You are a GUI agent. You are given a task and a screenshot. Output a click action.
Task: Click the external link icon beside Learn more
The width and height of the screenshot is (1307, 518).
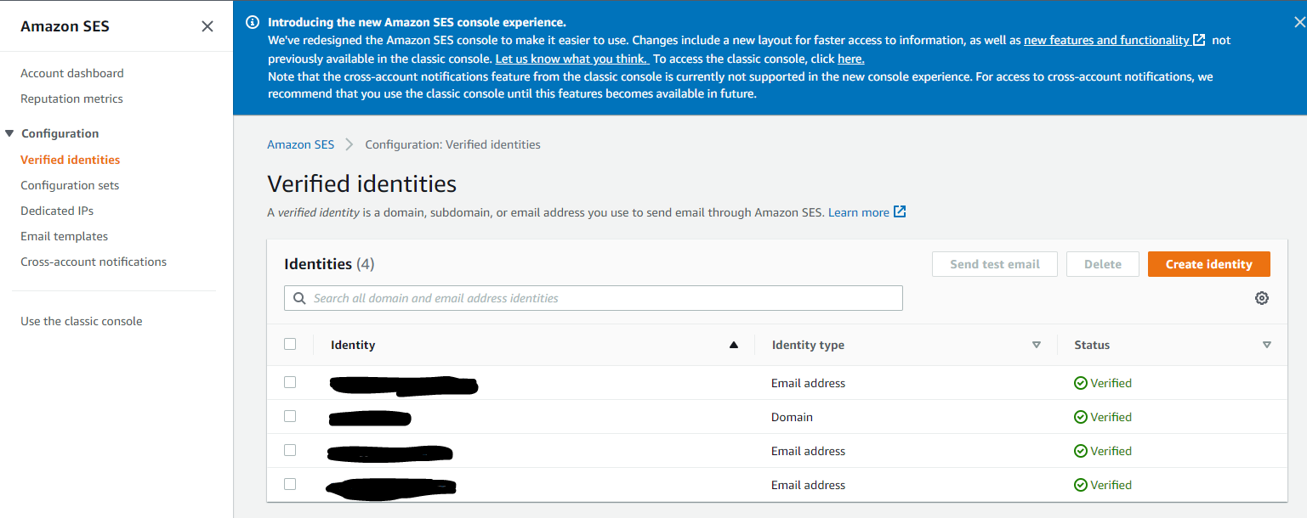tap(900, 212)
